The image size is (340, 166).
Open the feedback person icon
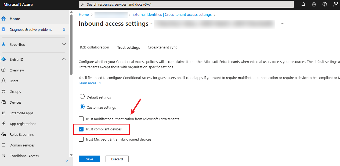point(335,4)
